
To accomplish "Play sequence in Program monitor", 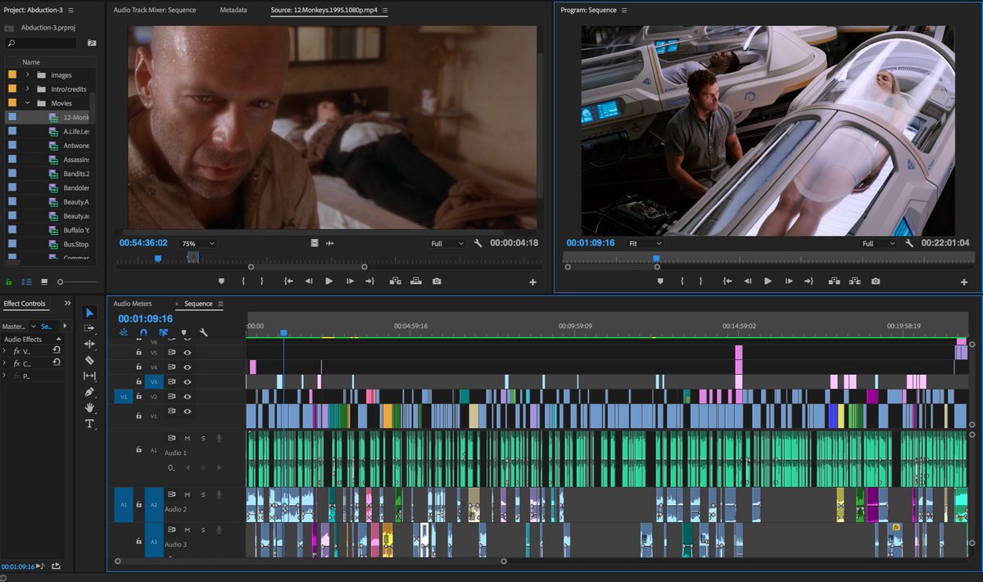I will click(x=768, y=281).
